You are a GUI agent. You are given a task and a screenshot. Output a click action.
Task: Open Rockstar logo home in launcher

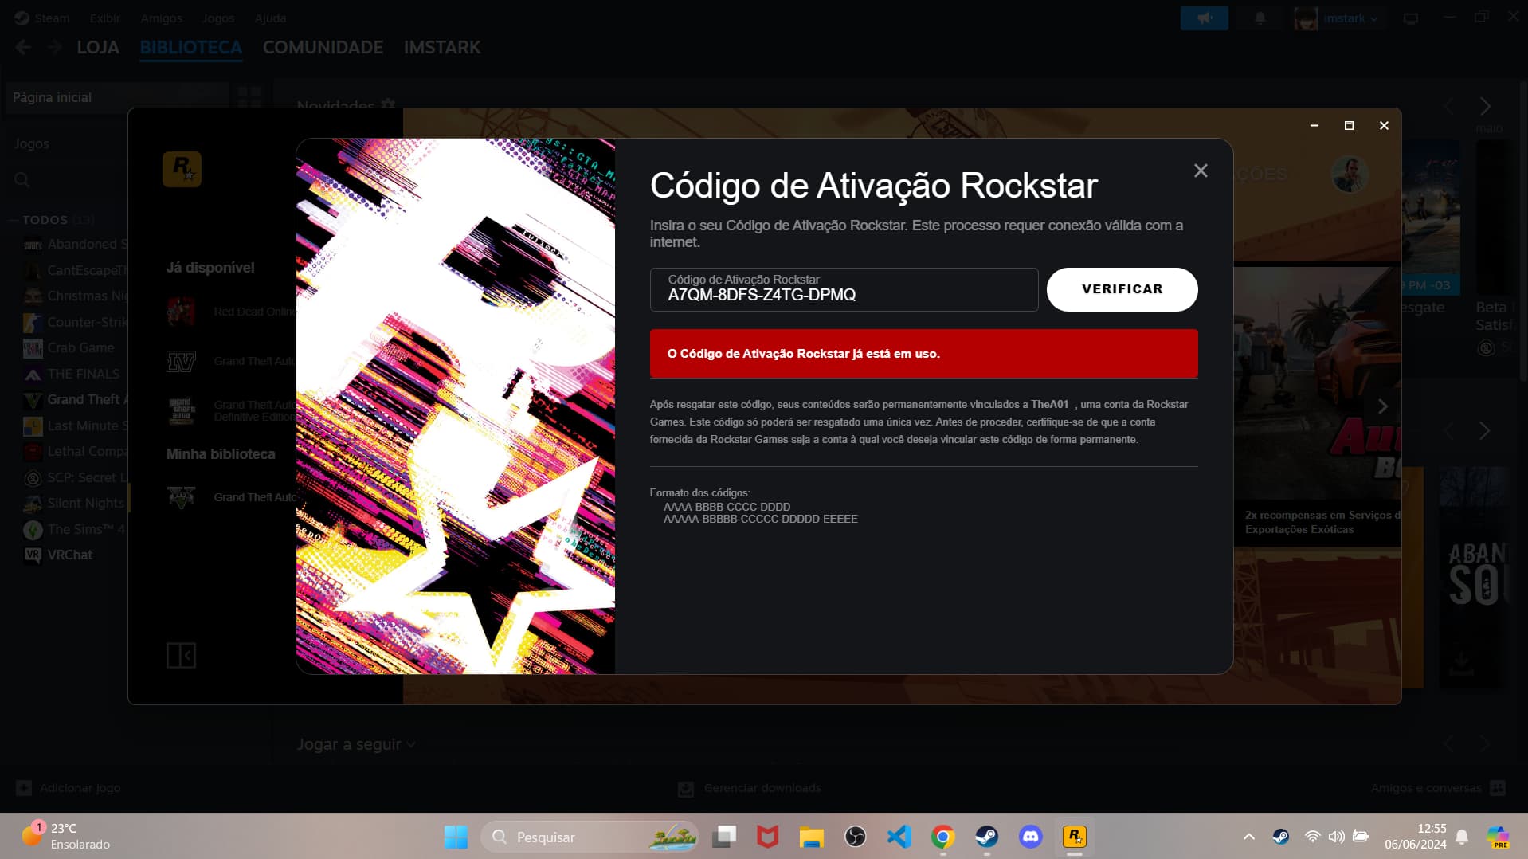[182, 169]
